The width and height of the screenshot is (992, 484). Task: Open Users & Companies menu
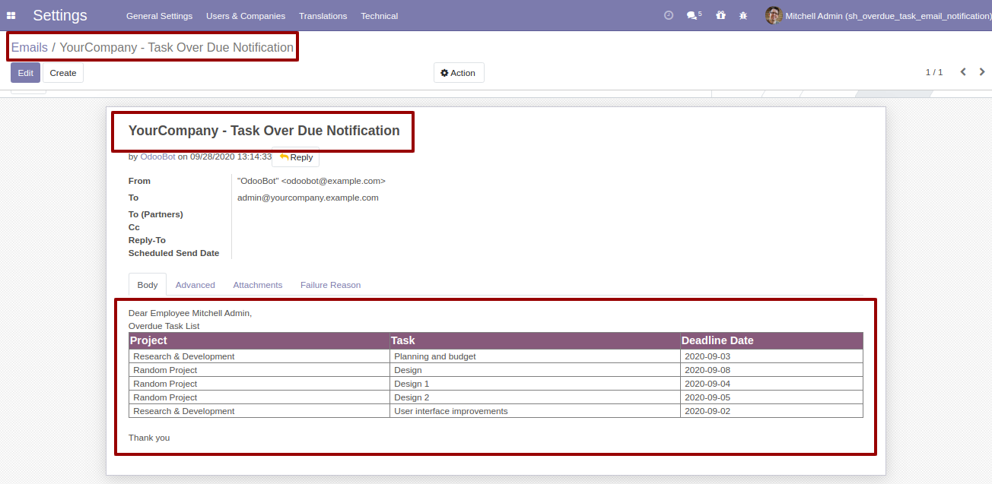coord(246,16)
